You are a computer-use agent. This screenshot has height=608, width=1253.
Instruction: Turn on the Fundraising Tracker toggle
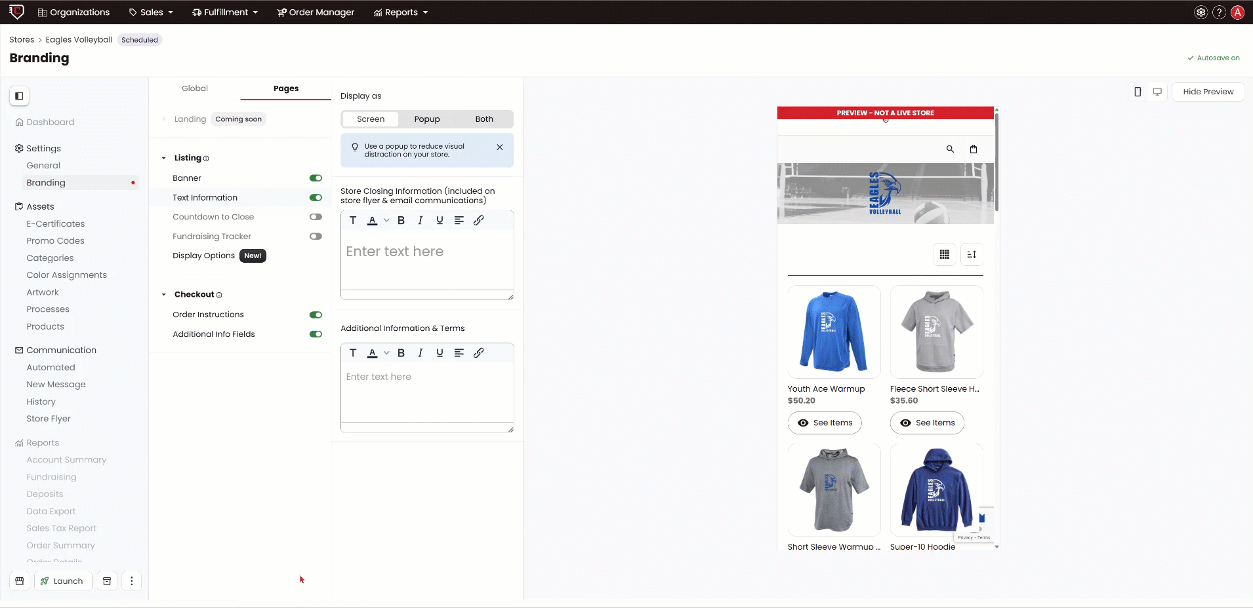pos(316,237)
